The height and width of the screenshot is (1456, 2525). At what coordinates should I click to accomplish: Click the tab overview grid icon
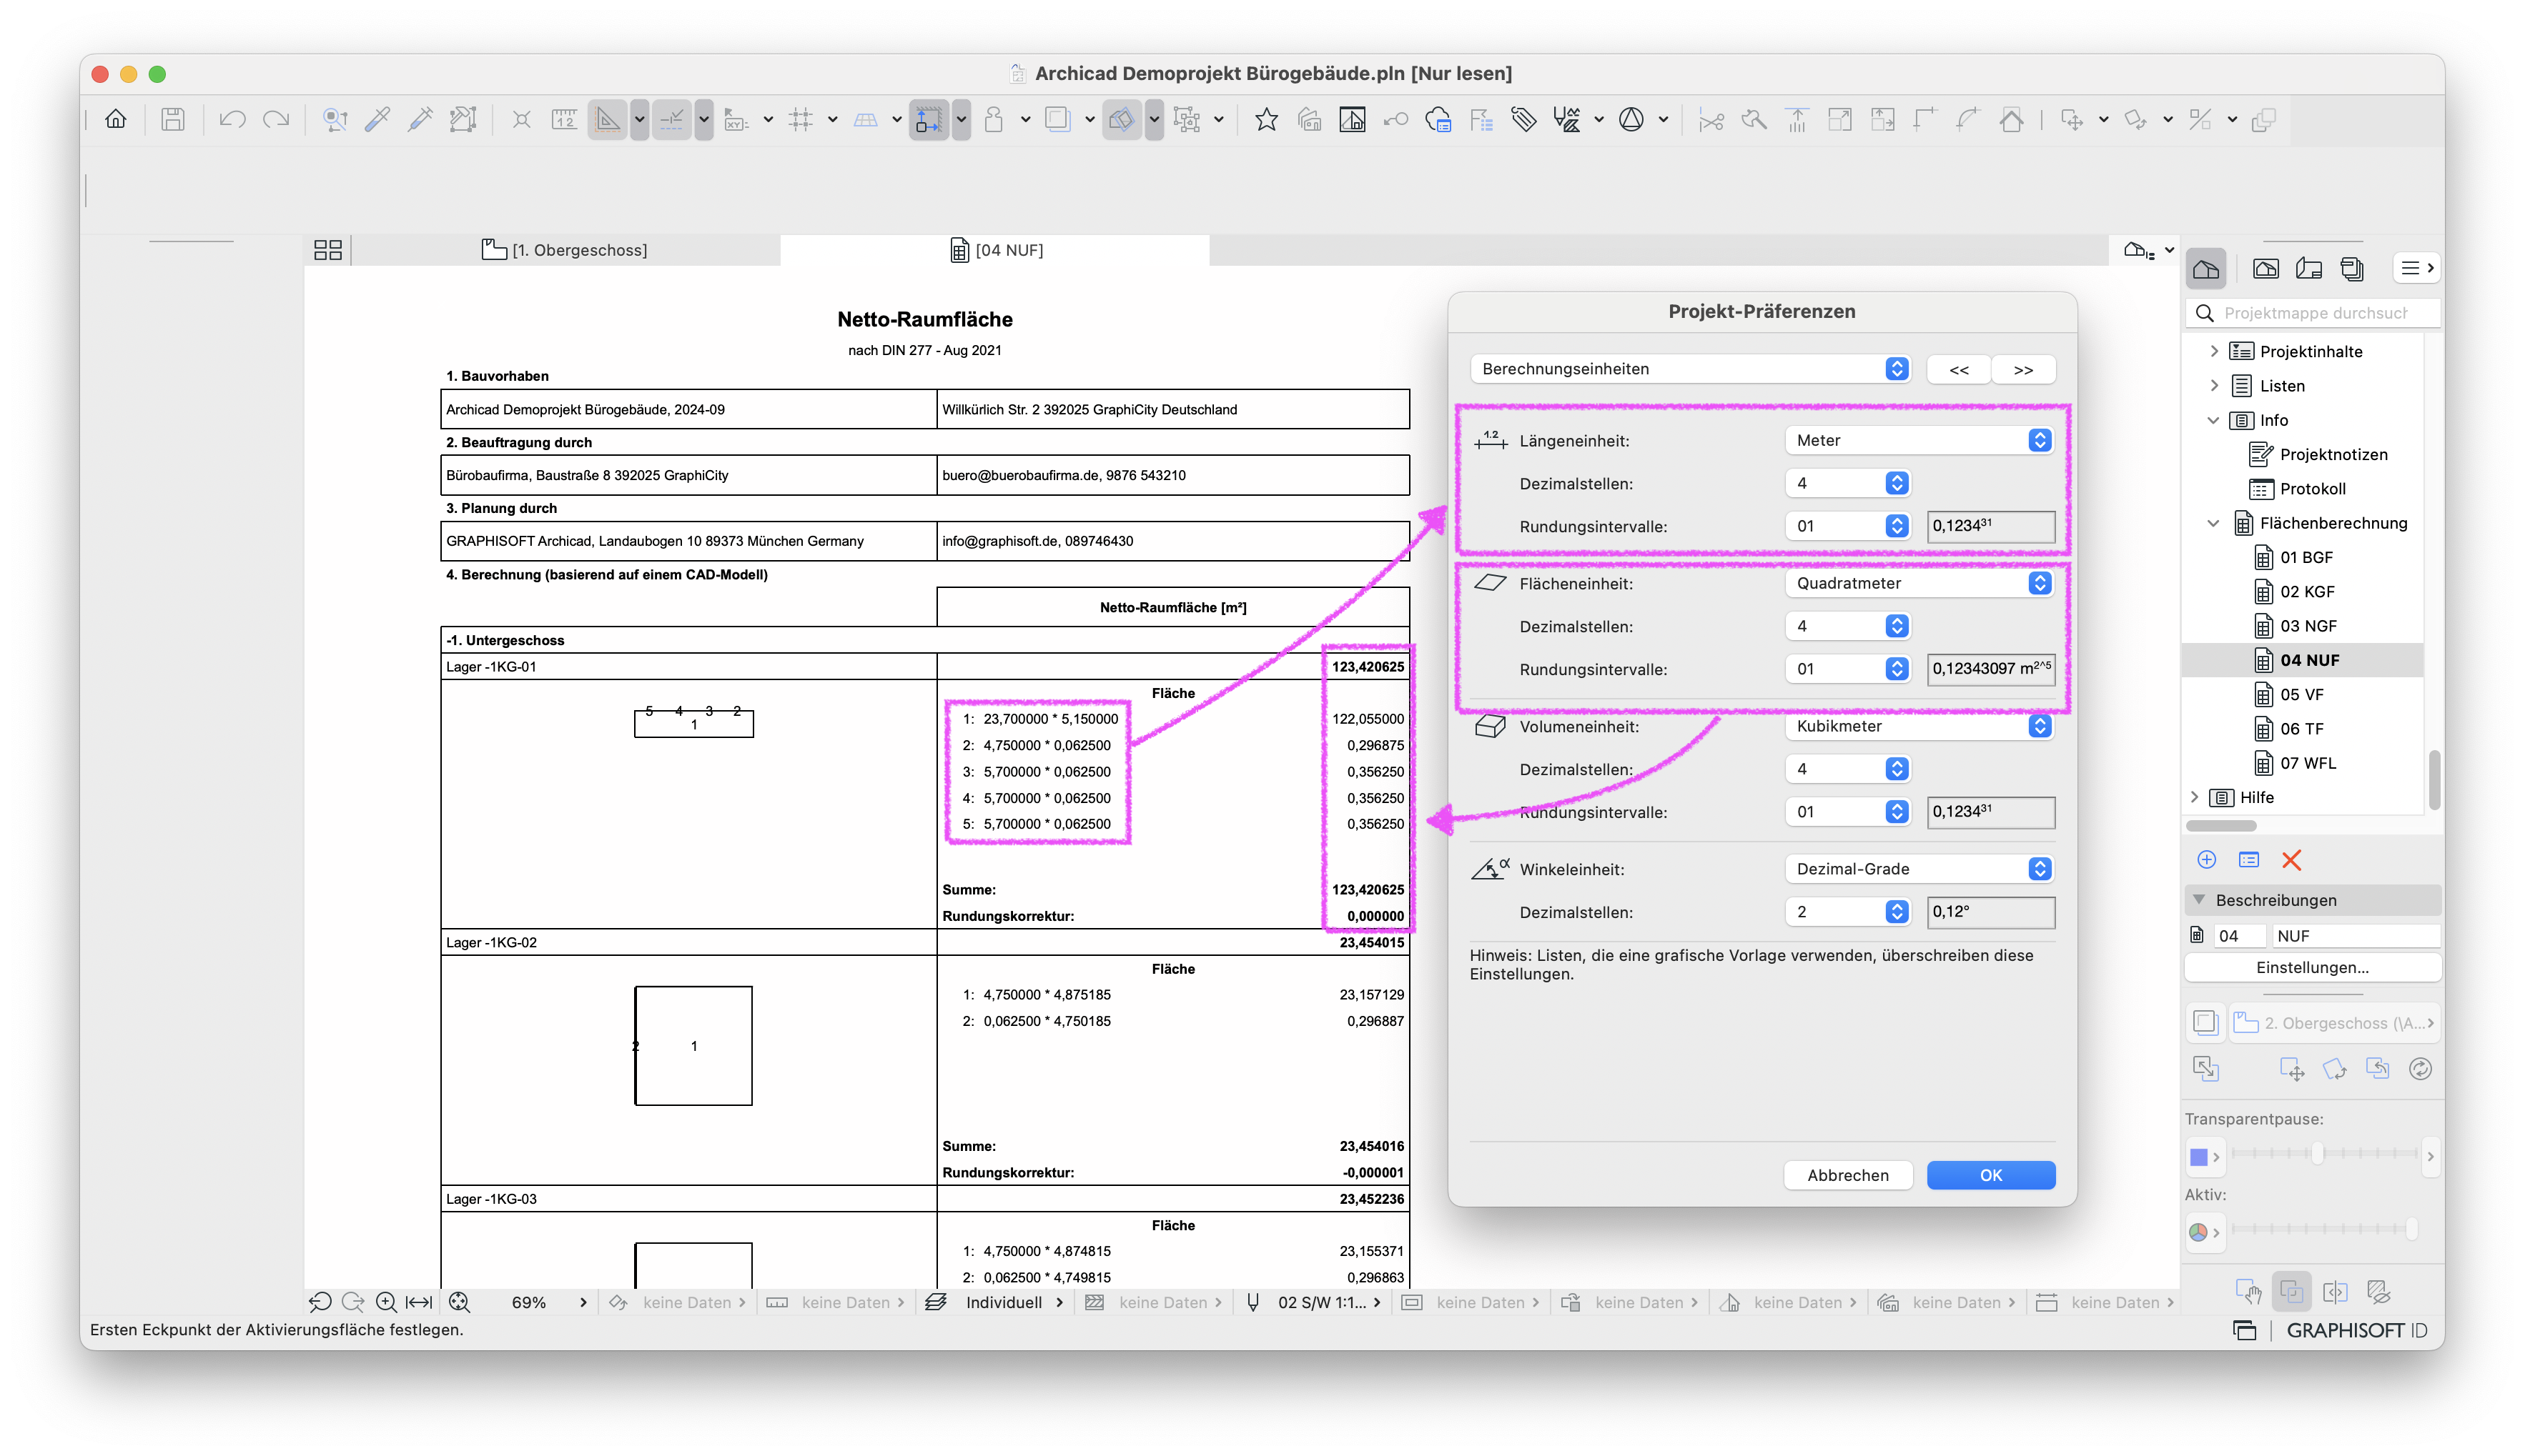click(x=328, y=250)
